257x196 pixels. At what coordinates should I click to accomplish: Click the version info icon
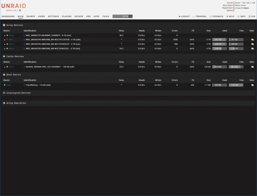[x=20, y=10]
